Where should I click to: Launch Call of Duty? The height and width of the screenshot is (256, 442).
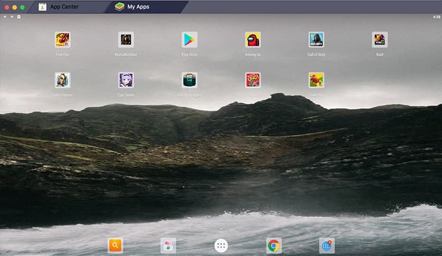coord(316,40)
